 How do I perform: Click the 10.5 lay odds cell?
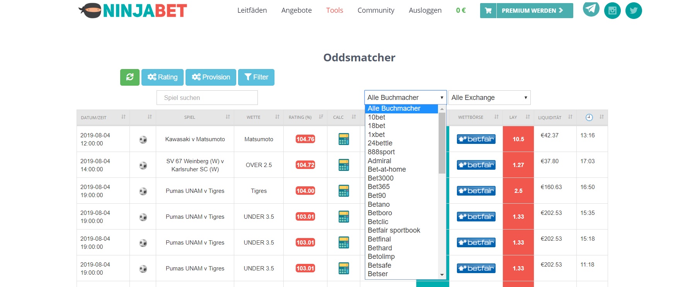(x=518, y=139)
